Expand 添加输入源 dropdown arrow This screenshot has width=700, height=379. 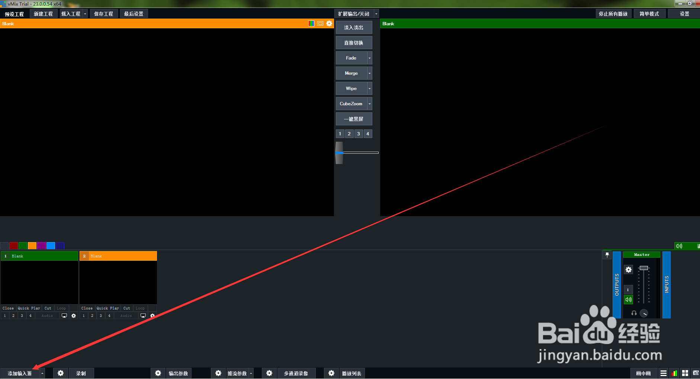42,373
